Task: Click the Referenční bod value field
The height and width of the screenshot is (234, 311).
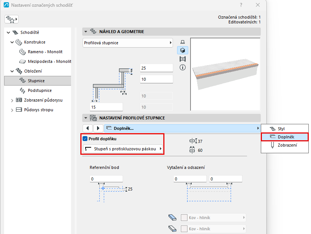Action: click(x=106, y=179)
